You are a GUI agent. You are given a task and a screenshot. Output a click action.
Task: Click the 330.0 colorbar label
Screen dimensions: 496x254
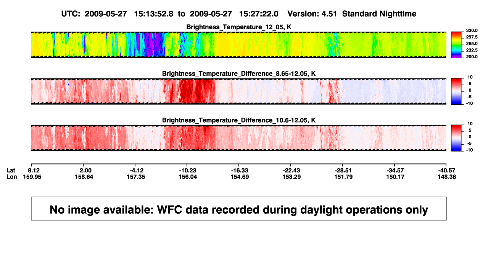472,30
